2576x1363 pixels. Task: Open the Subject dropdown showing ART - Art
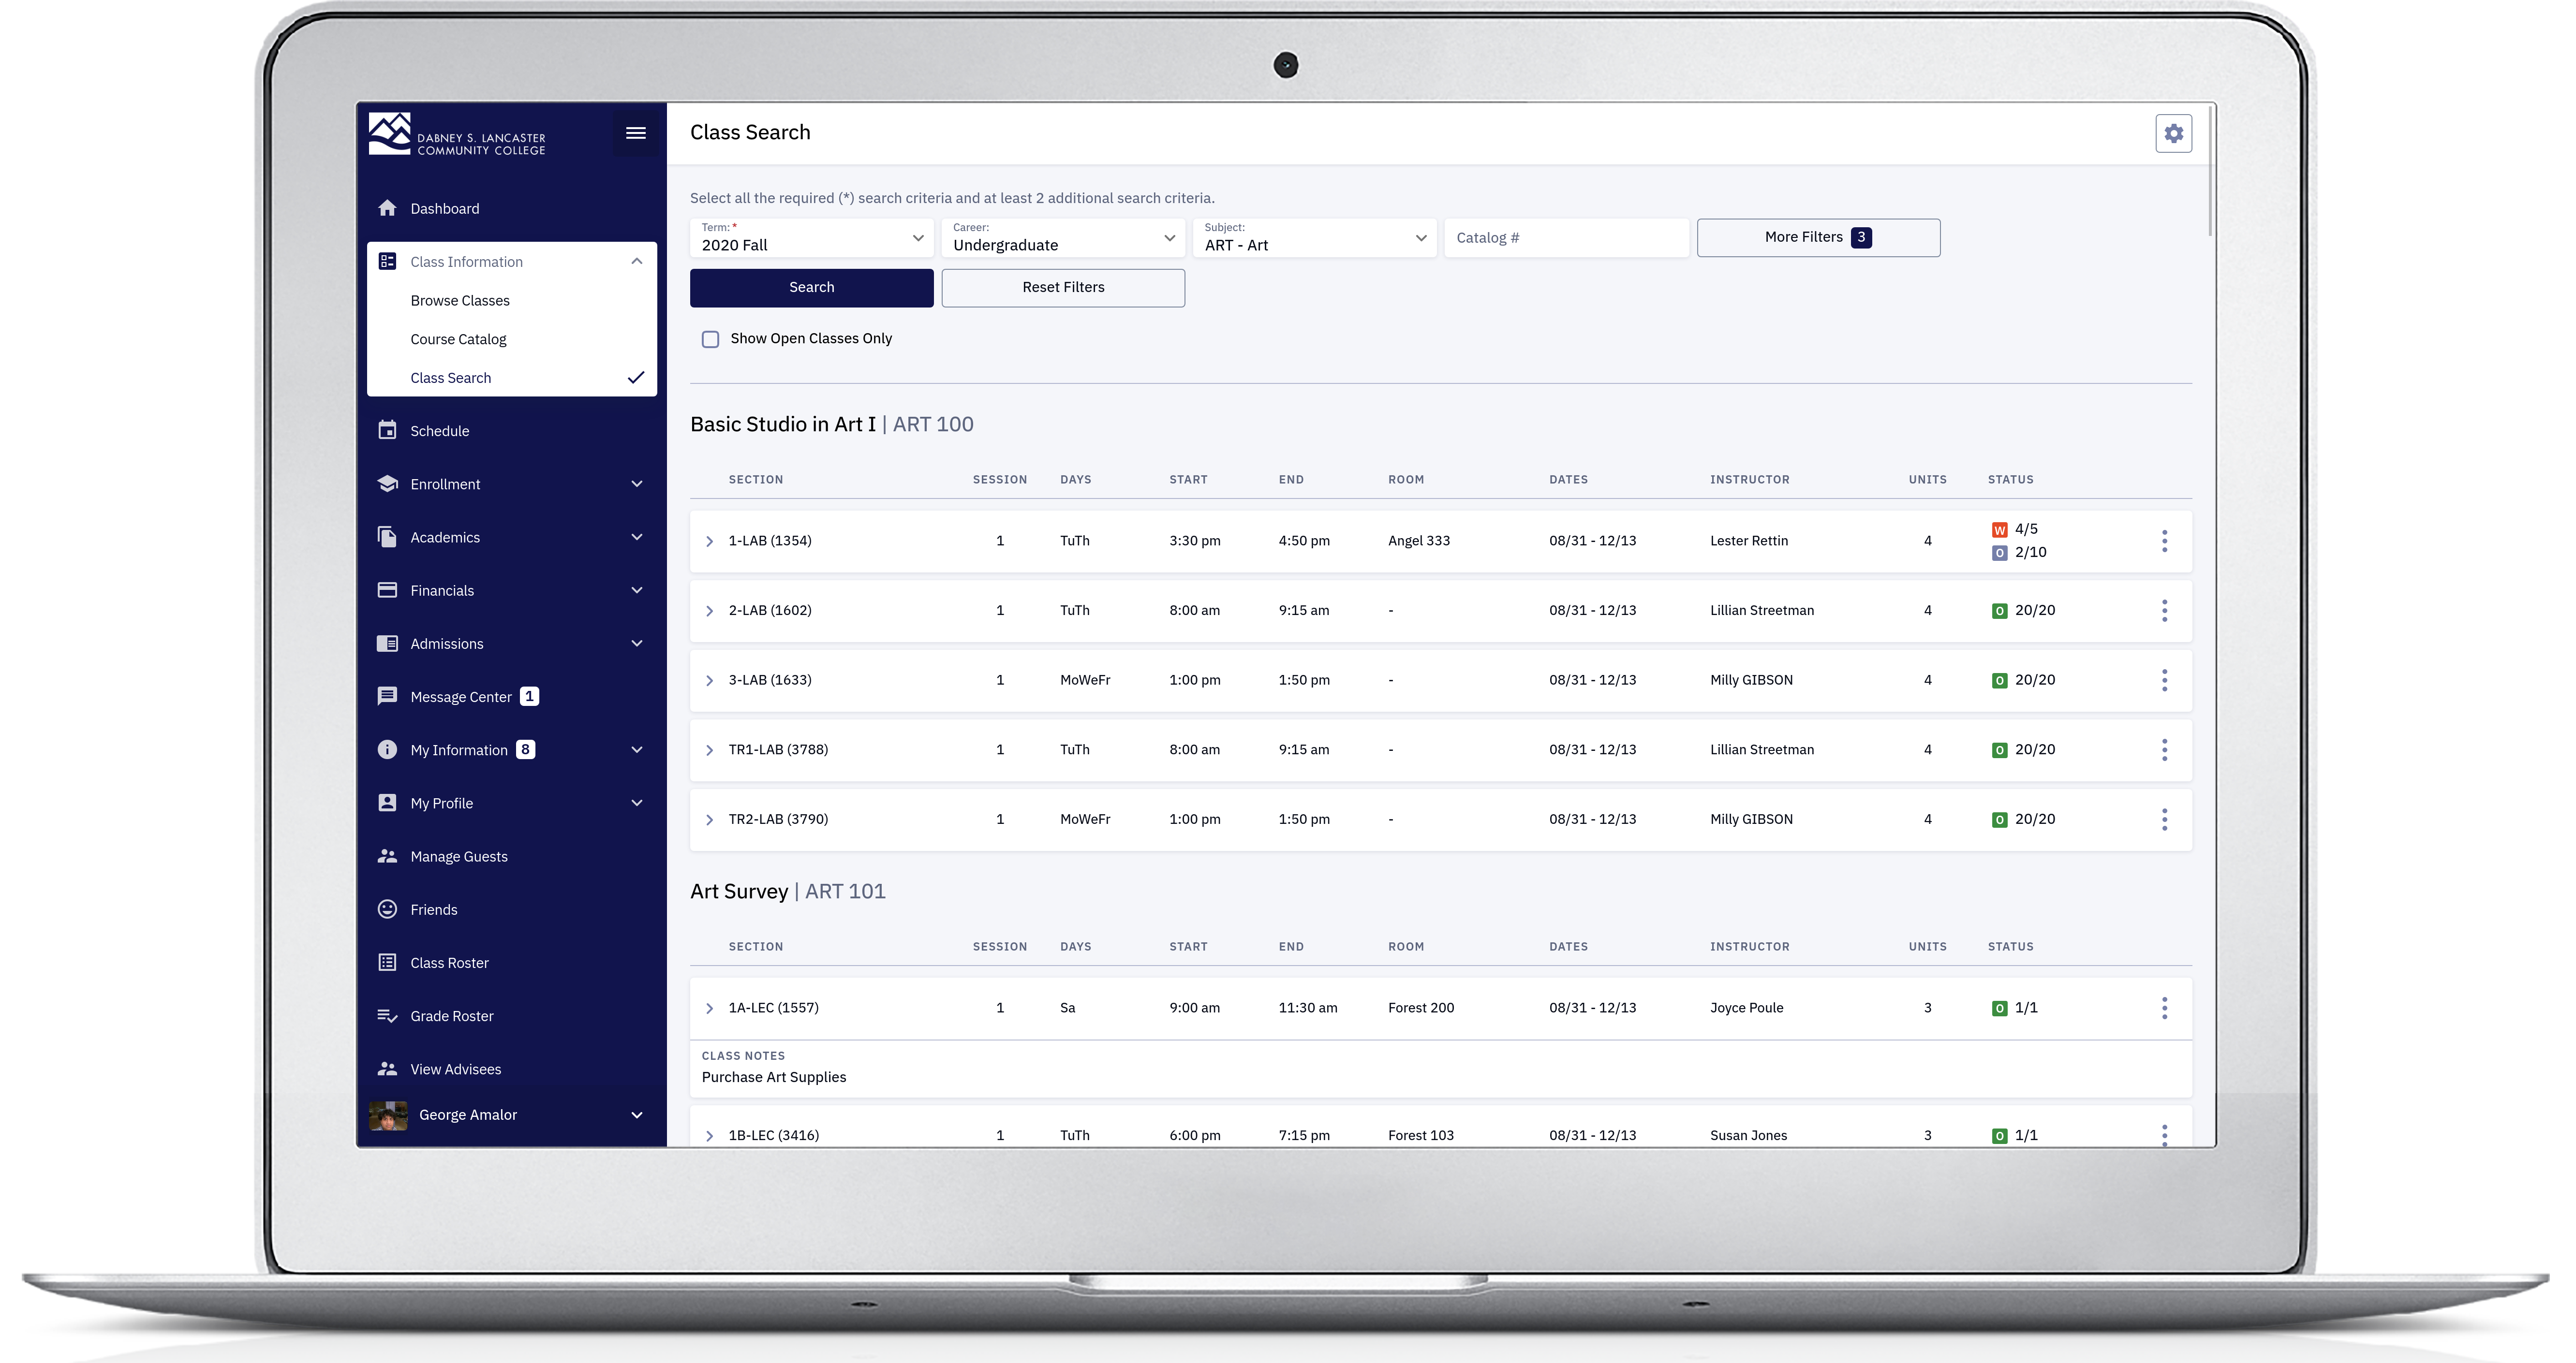1315,238
